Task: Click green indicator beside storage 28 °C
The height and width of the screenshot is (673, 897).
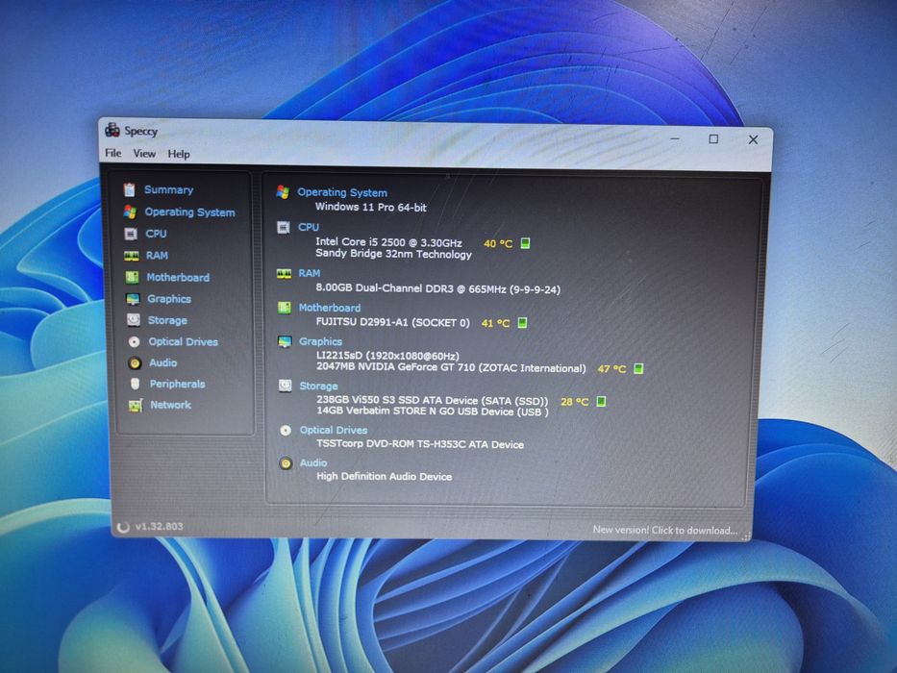Action: tap(601, 401)
